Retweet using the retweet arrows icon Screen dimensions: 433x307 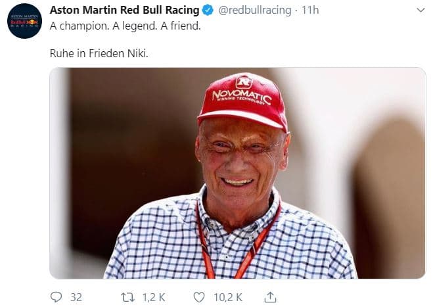point(128,297)
